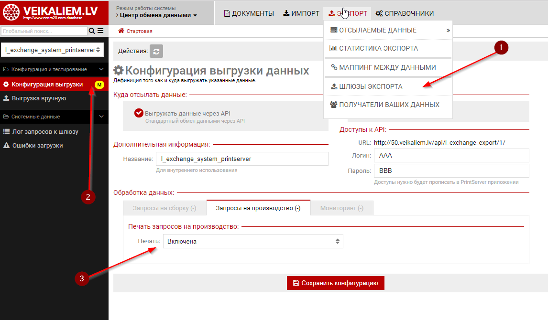This screenshot has width=548, height=320.
Task: Select Выгружать данные через API option
Action: pos(139,113)
